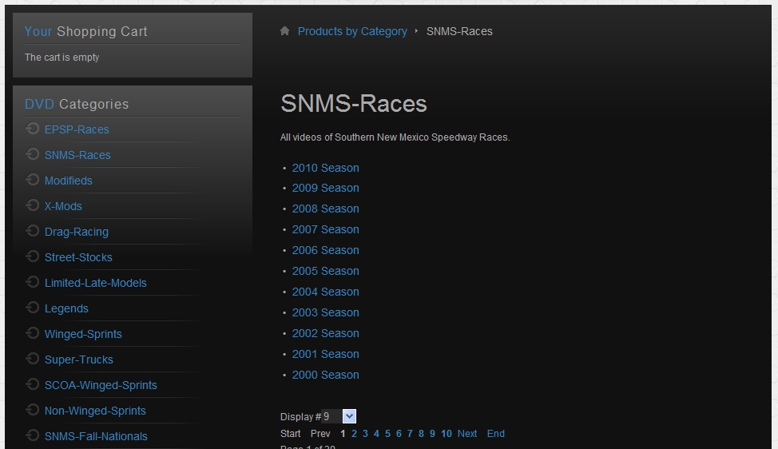Go to pagination page 9
The image size is (778, 449).
pos(432,434)
